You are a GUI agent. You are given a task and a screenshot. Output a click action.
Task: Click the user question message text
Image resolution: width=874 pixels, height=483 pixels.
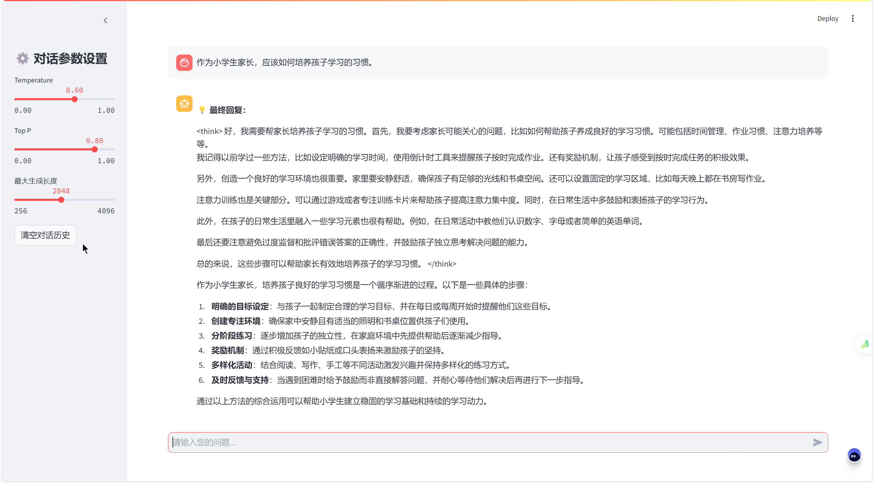coord(284,63)
